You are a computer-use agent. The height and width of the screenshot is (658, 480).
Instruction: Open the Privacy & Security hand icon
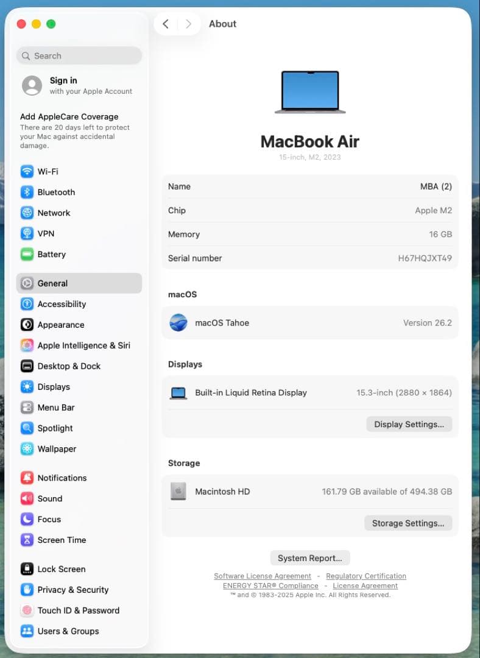point(27,590)
